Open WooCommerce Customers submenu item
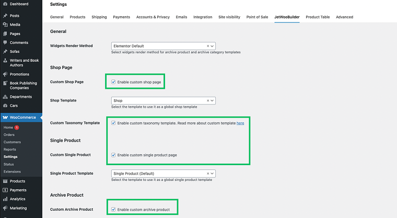This screenshot has width=397, height=218. 12,142
